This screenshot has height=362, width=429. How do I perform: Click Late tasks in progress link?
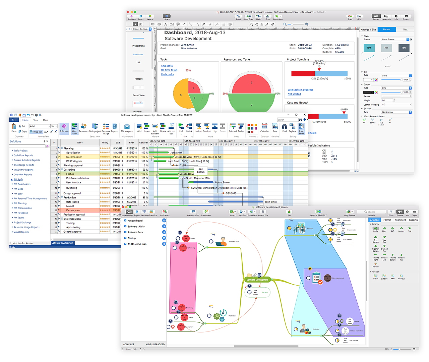[300, 90]
